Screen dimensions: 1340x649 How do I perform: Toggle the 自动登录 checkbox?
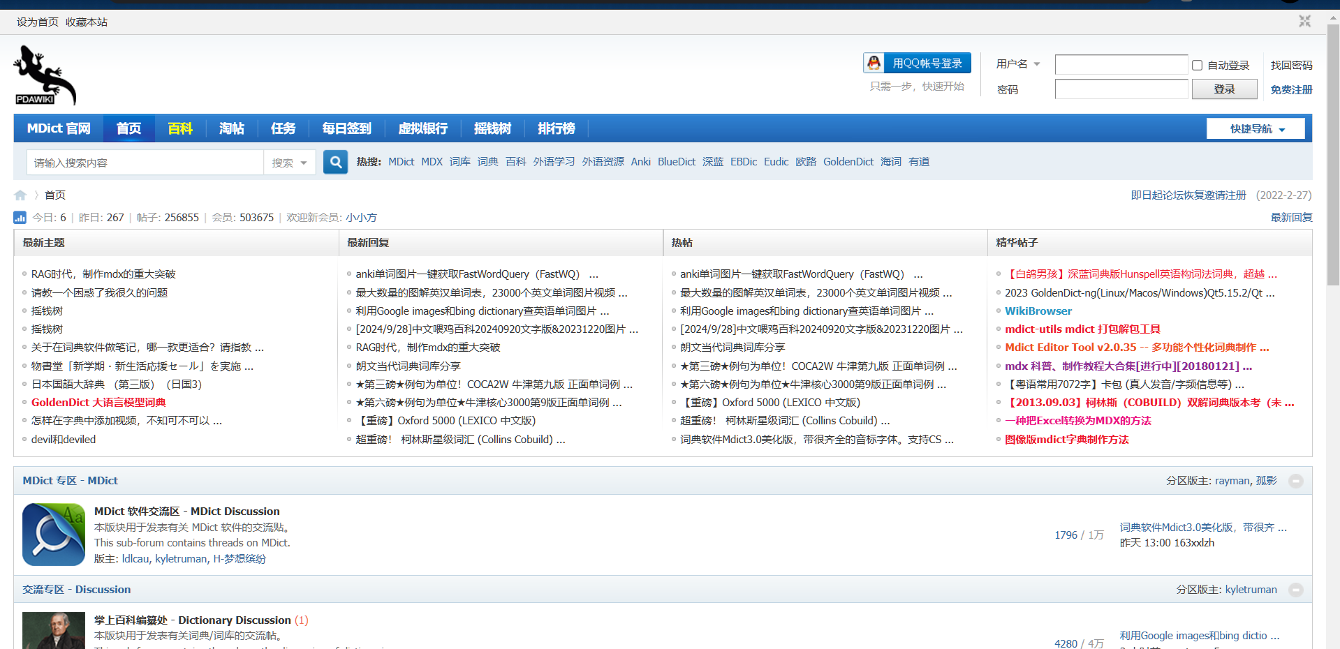pos(1197,66)
